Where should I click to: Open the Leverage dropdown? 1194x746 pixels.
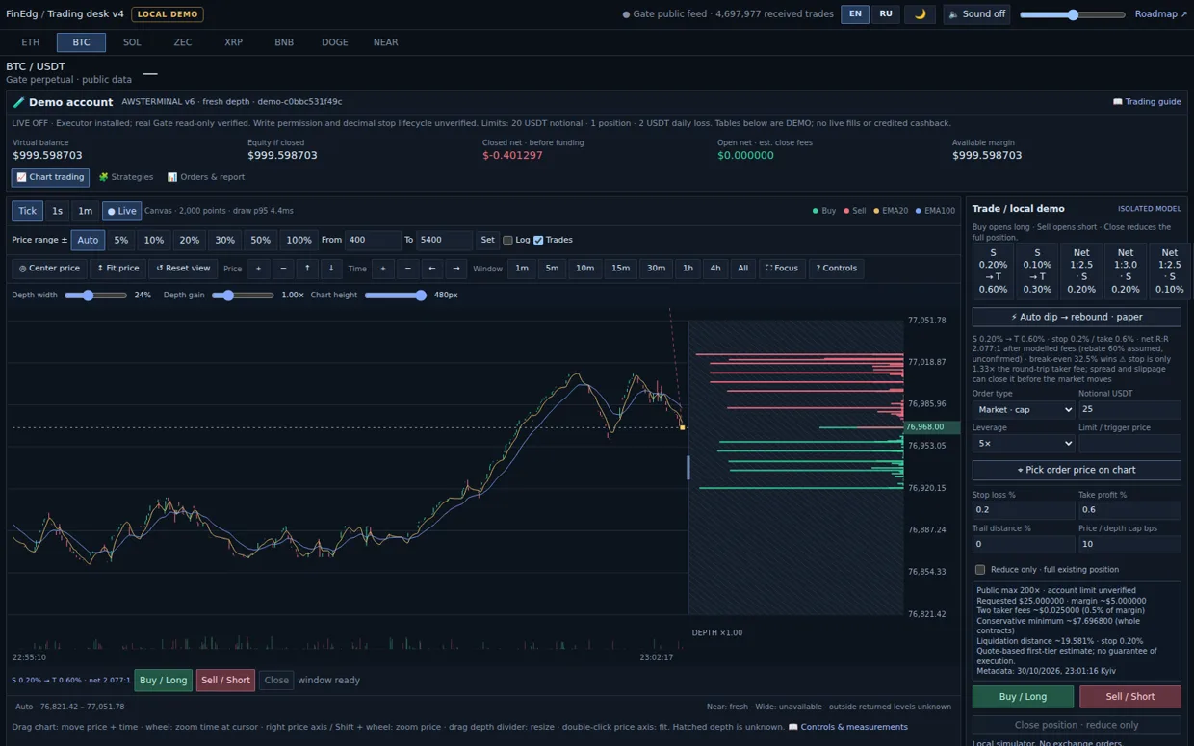click(x=1024, y=444)
